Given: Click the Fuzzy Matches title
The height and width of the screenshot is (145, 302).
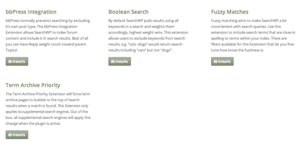Looking at the screenshot, I should 230,12.
